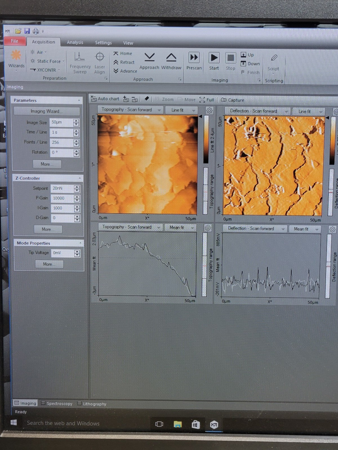The height and width of the screenshot is (450, 338).
Task: Set scan direction Up
Action: (243, 55)
